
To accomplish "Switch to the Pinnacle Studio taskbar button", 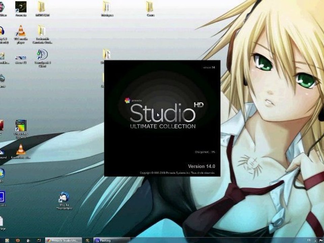I will (63, 240).
